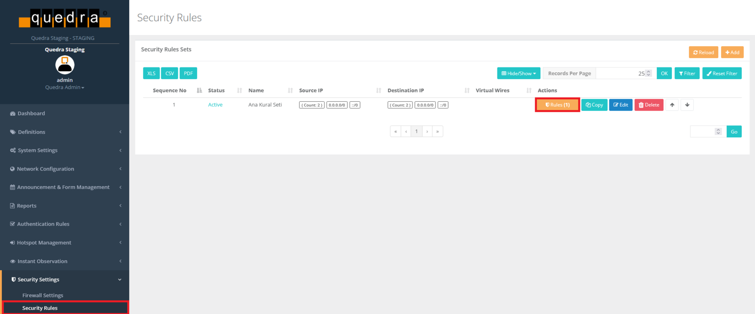Click the move rule down arrow
The height and width of the screenshot is (314, 755).
tap(687, 105)
